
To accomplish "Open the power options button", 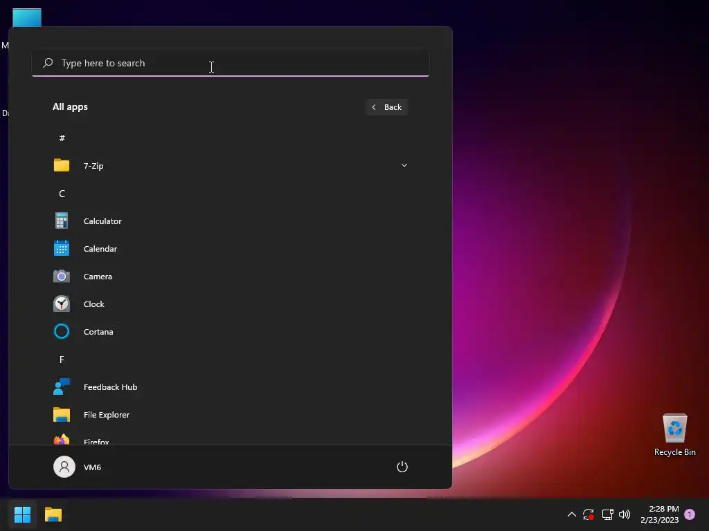I will tap(402, 467).
